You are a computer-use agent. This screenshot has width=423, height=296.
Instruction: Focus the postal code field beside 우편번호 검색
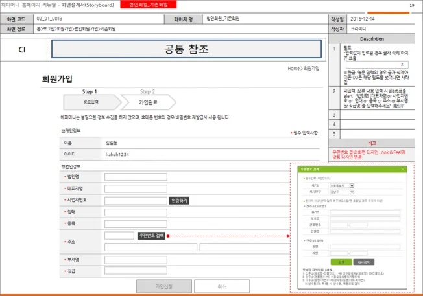pyautogui.click(x=119, y=235)
